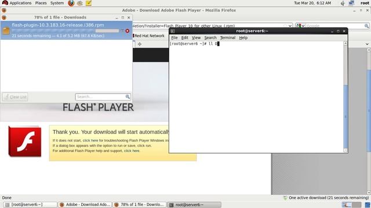This screenshot has height=208, width=371.
Task: Open a new tab with the plus button
Action: [x=140, y=44]
